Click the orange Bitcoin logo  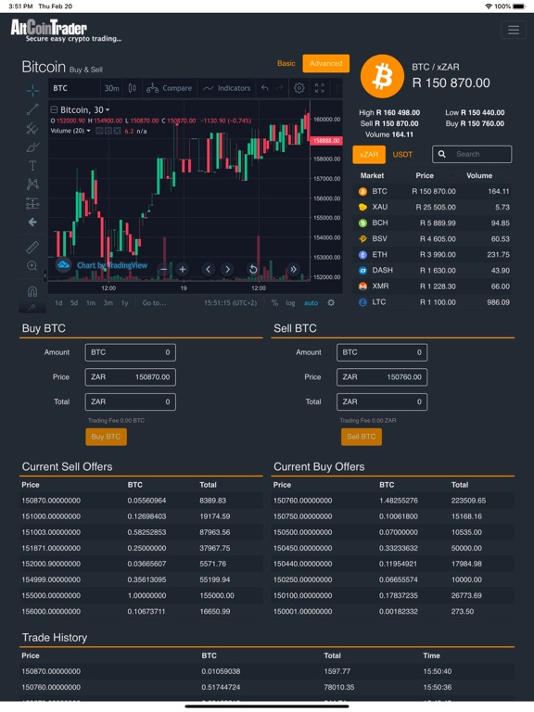click(x=382, y=76)
